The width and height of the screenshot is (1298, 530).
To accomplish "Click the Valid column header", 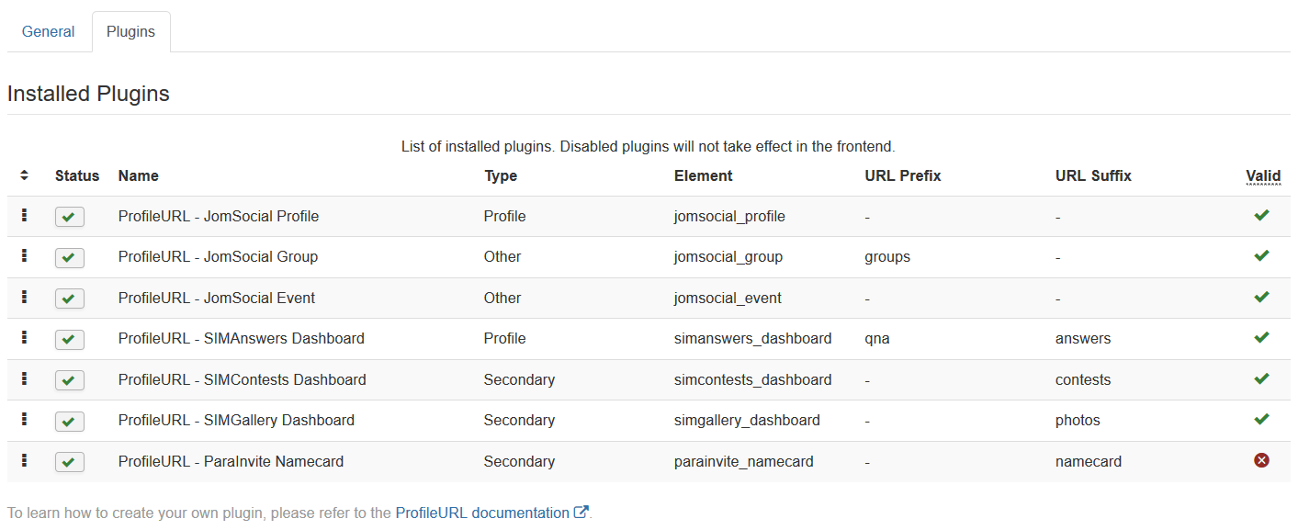I will click(x=1263, y=175).
